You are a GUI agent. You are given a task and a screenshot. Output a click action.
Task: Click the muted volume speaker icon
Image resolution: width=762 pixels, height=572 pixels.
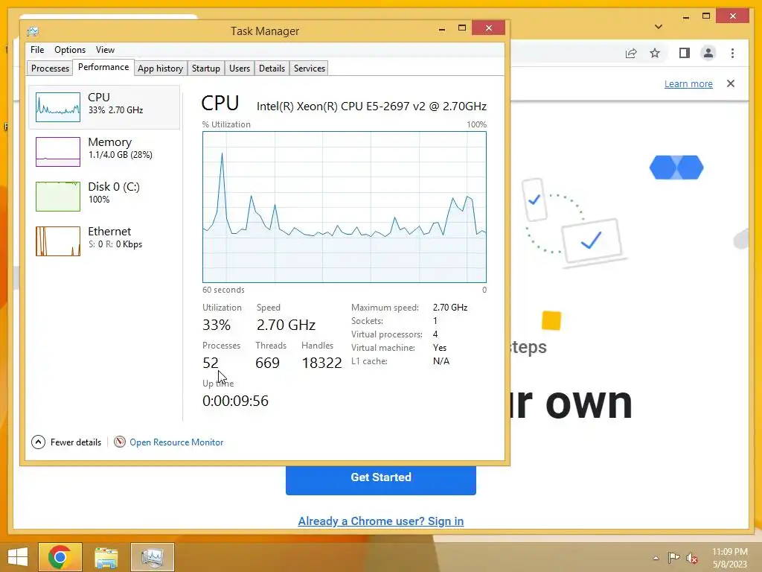(x=692, y=558)
